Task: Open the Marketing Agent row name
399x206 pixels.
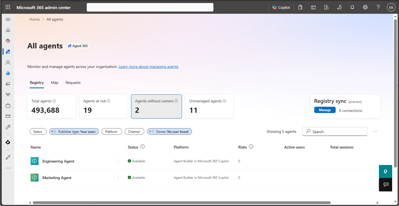Action: [x=57, y=178]
